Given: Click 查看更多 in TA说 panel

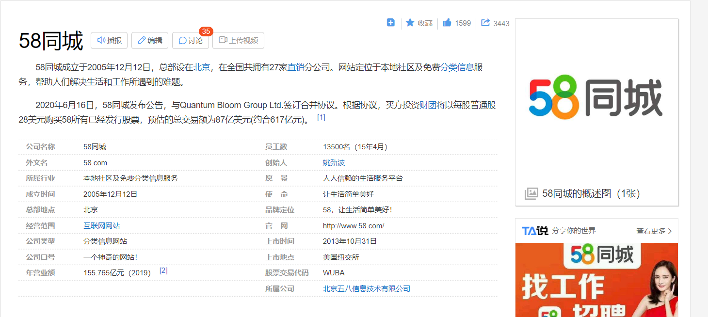Looking at the screenshot, I should click(654, 231).
